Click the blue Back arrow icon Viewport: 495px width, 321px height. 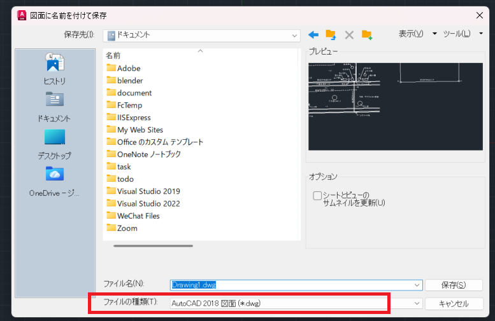313,34
